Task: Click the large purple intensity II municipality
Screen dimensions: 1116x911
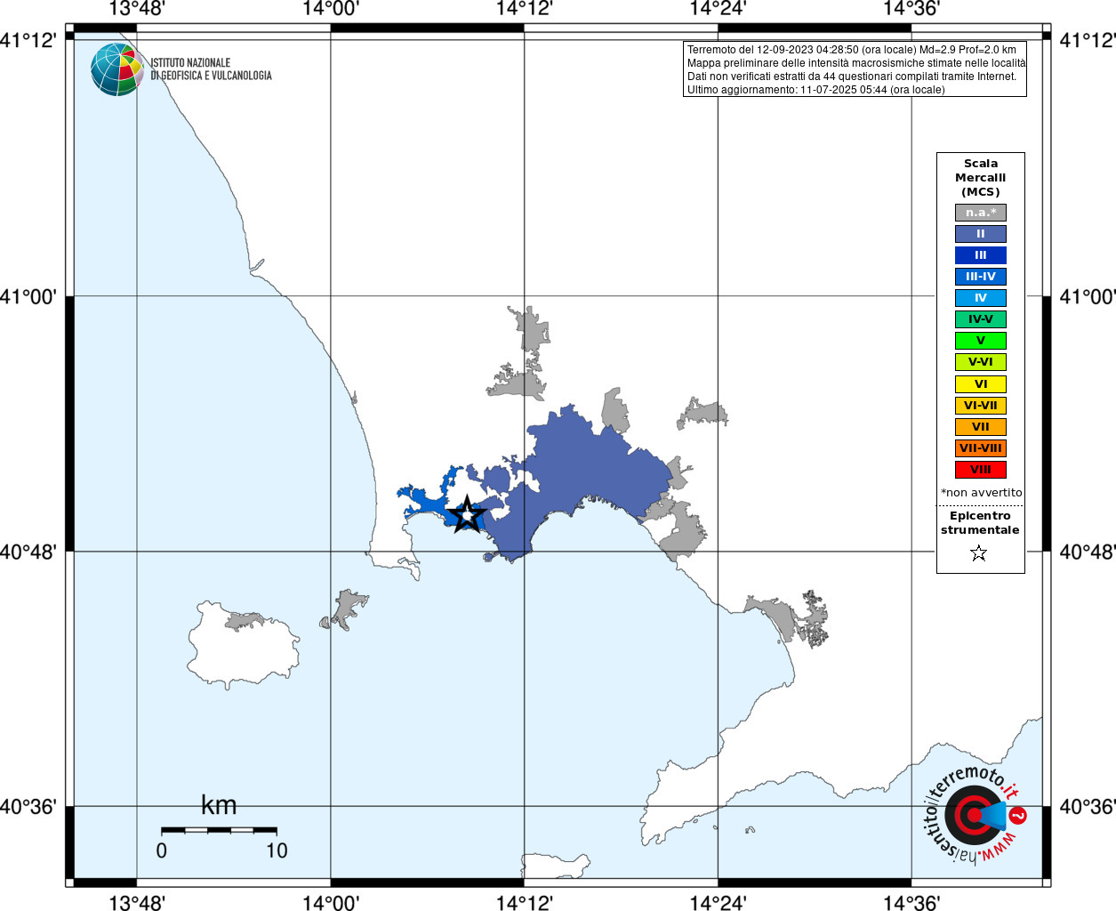Action: coord(587,472)
